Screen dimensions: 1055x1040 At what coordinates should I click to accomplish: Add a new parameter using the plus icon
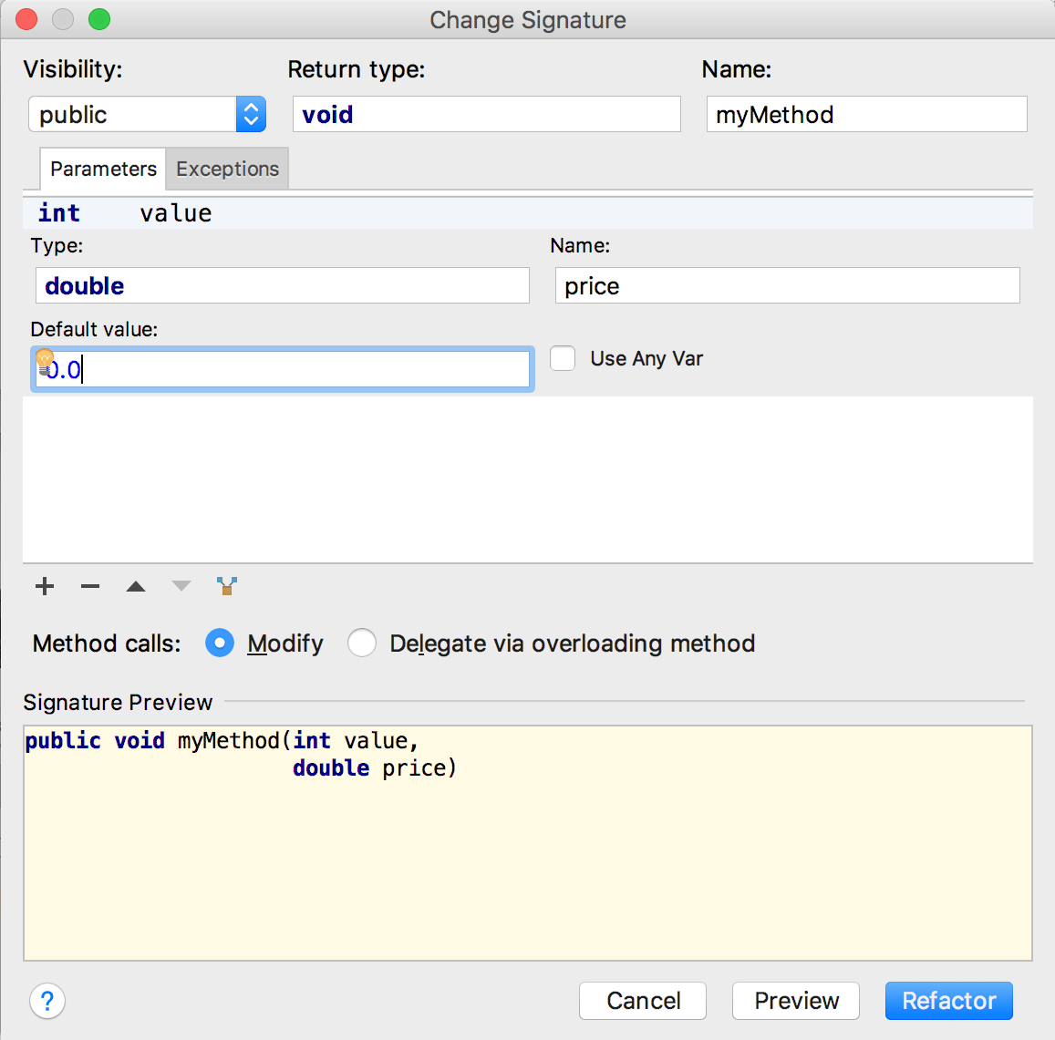(x=44, y=586)
